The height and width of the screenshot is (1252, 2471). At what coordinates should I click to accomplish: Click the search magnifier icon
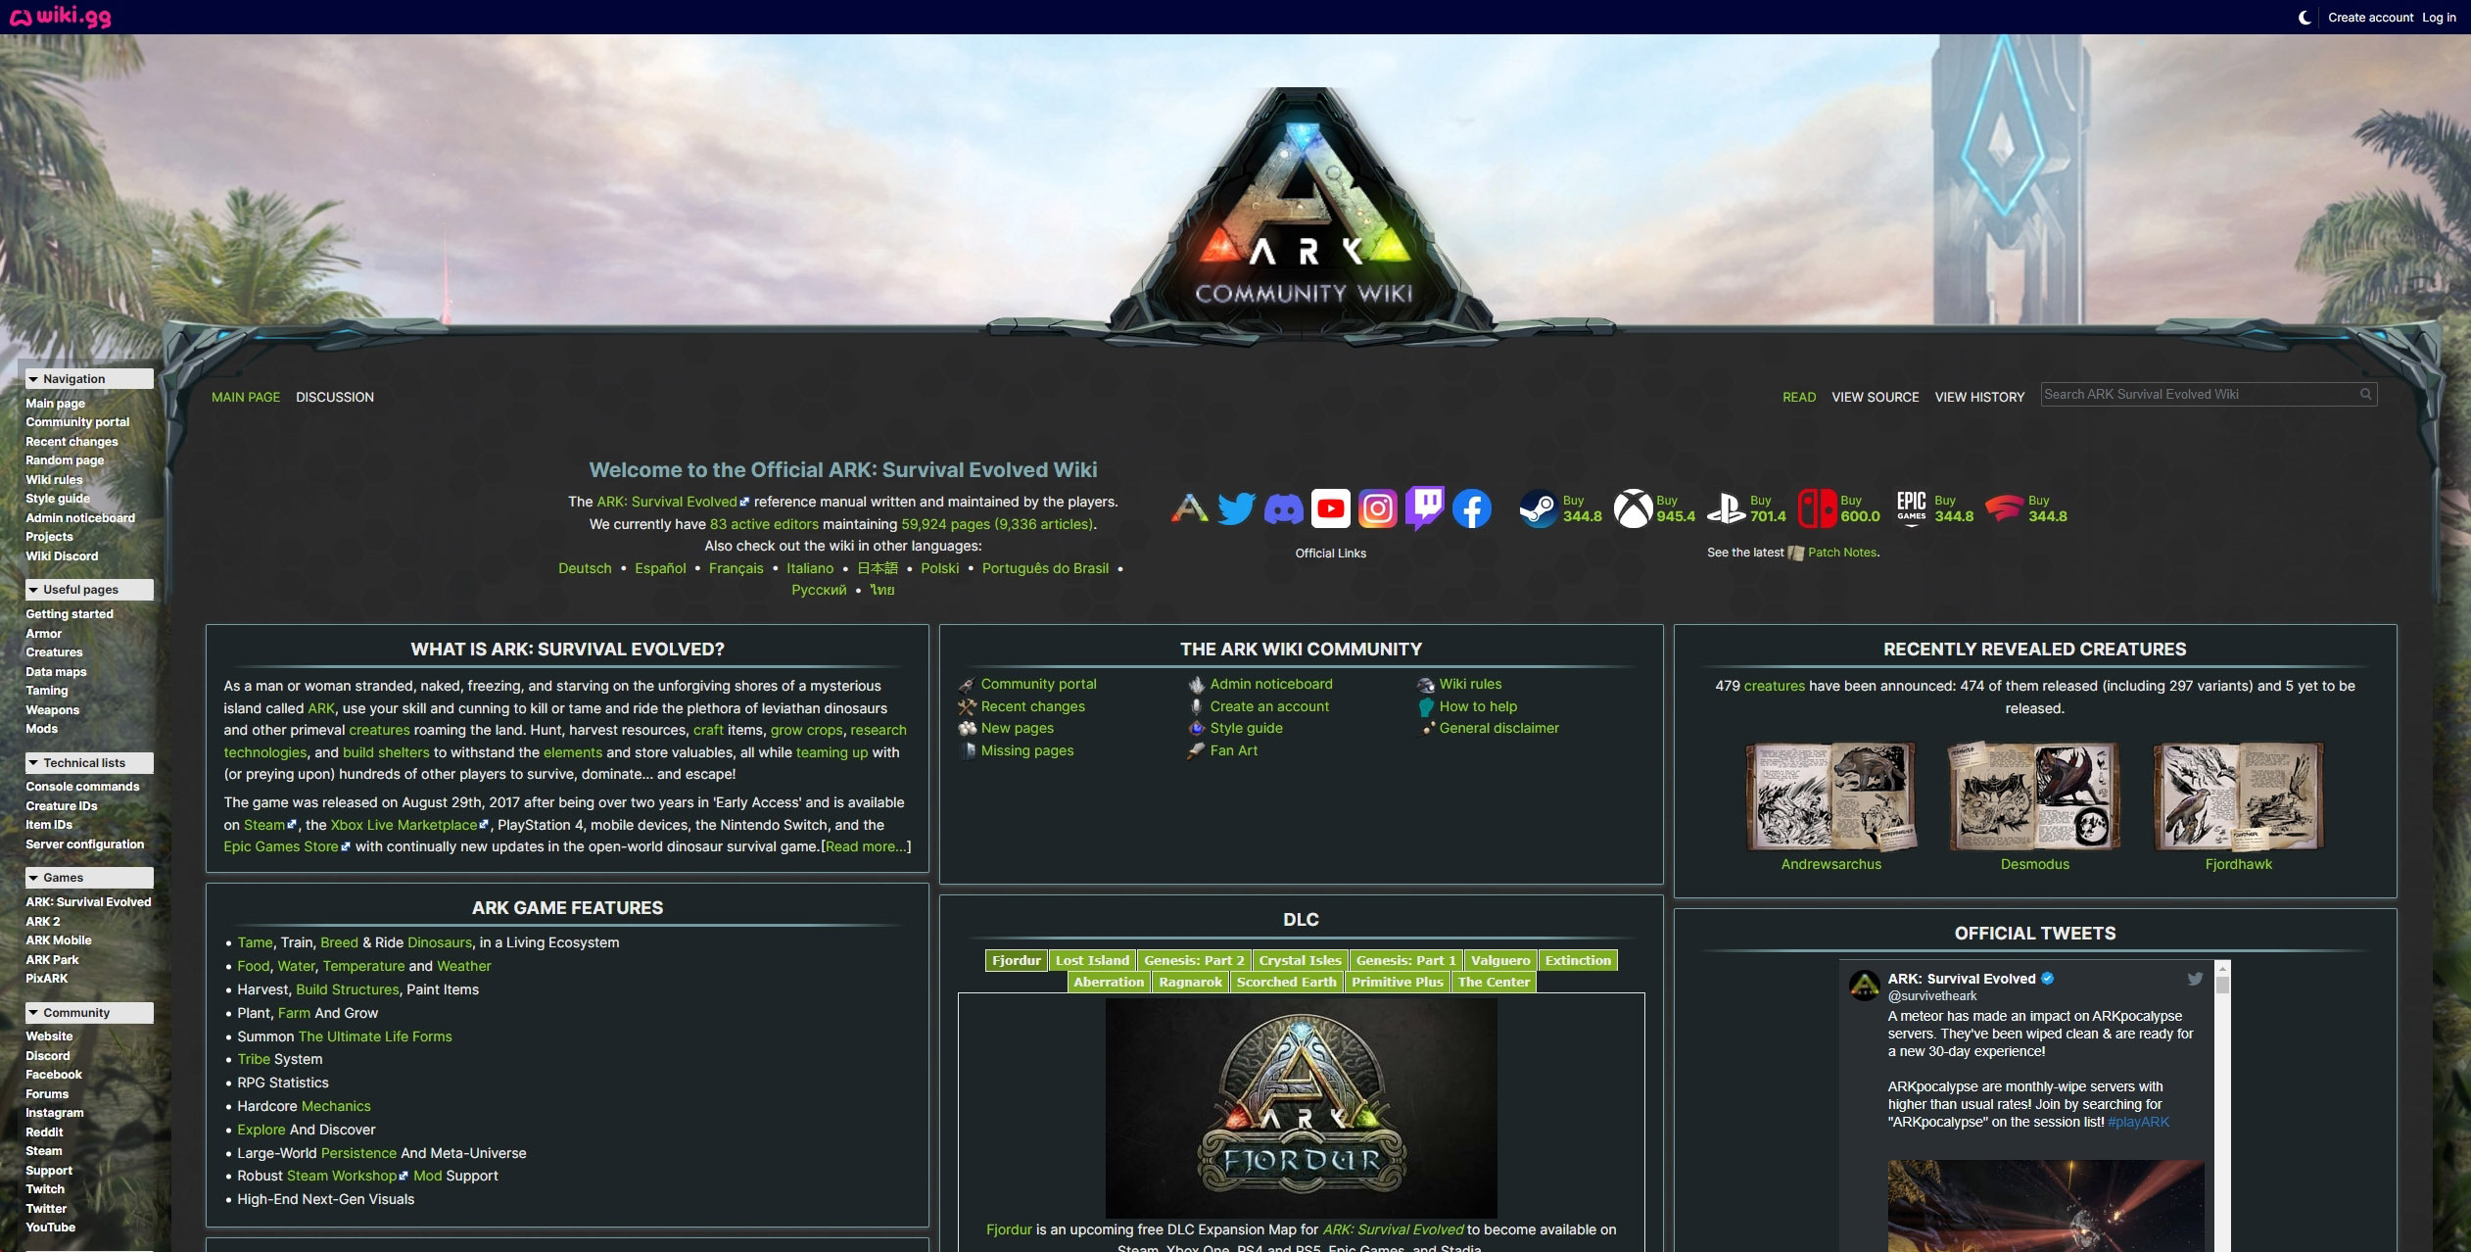pyautogui.click(x=2365, y=394)
